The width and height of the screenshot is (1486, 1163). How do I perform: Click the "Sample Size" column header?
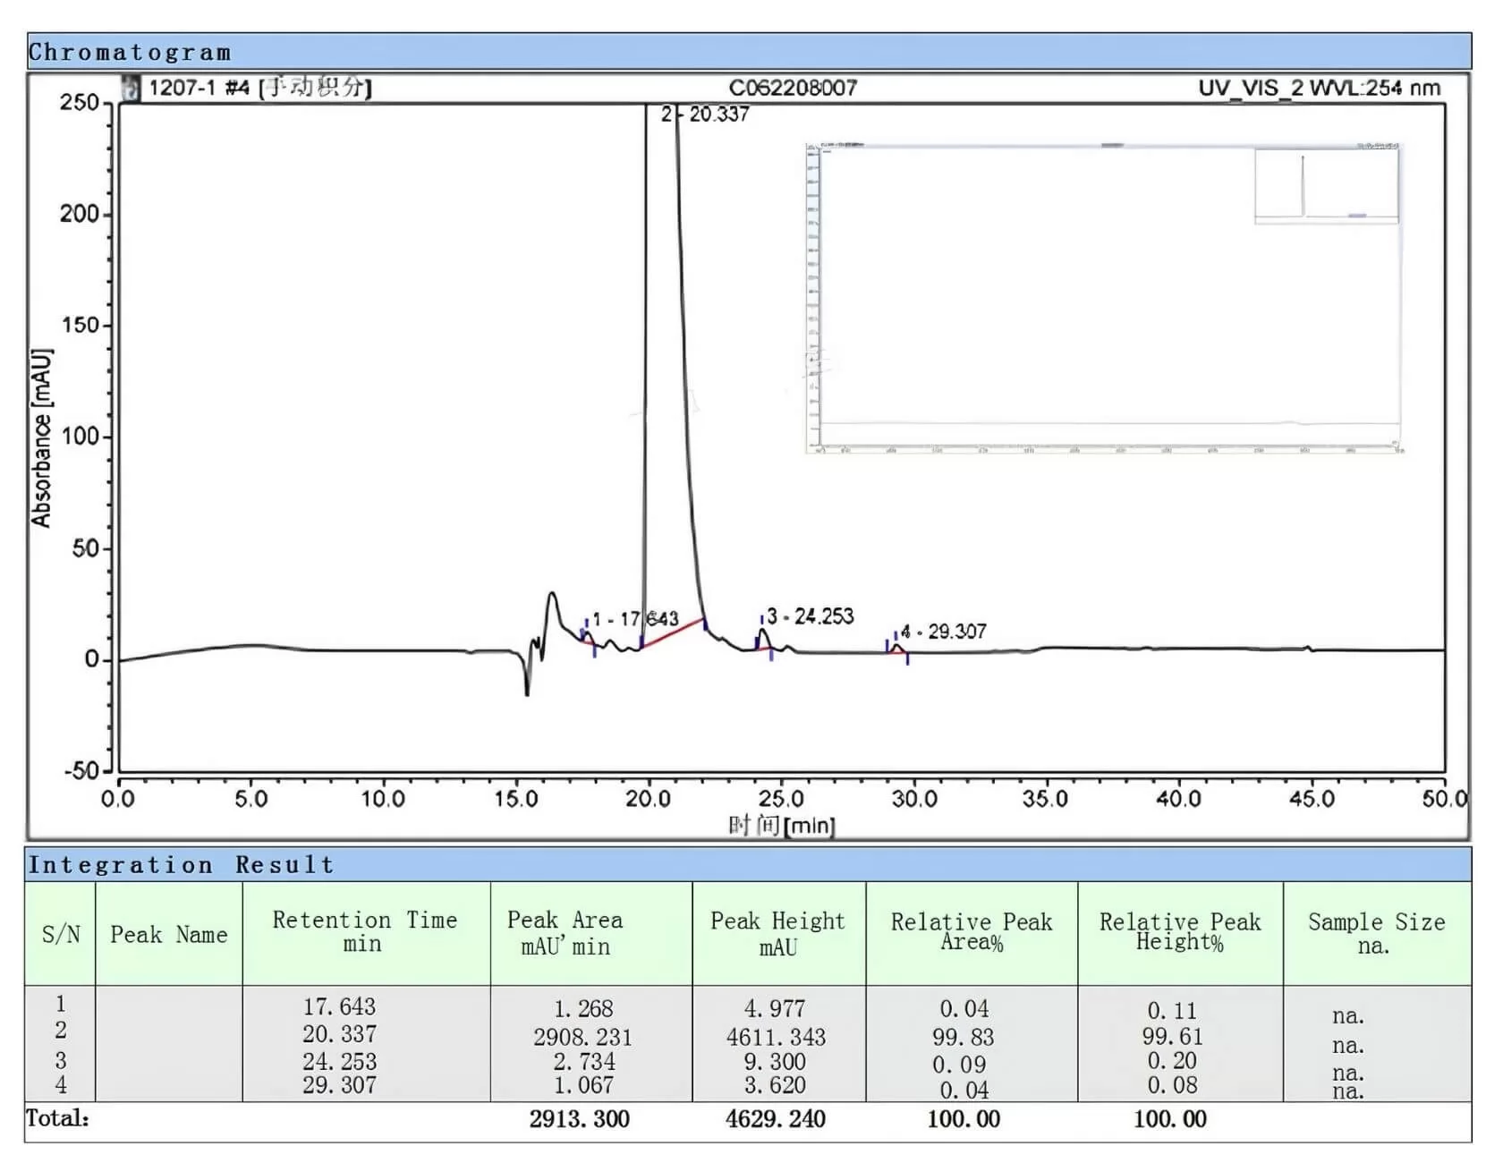(1376, 932)
